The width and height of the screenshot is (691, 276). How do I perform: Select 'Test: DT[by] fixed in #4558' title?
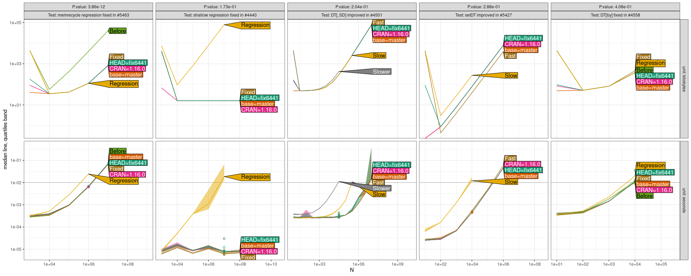pos(615,15)
